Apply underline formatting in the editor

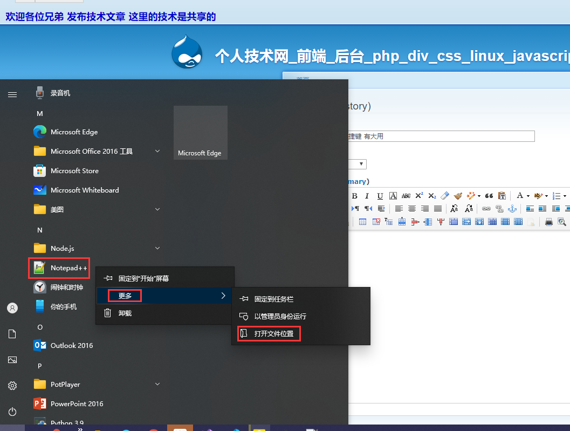(x=380, y=196)
